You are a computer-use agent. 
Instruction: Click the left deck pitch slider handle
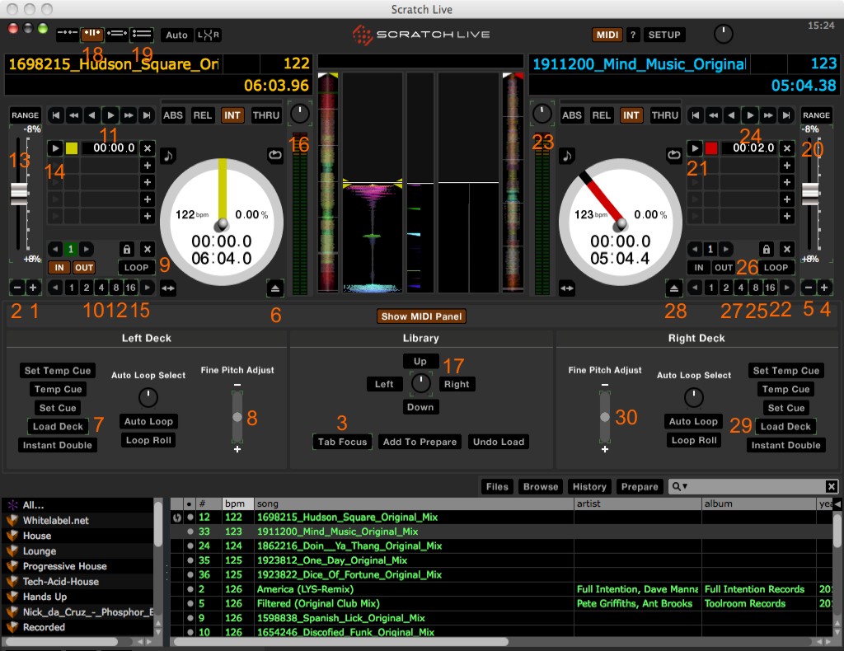20,195
